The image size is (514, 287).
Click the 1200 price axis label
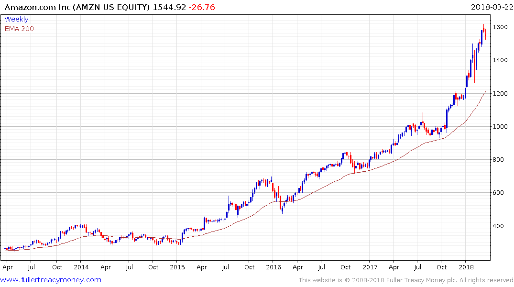point(500,93)
